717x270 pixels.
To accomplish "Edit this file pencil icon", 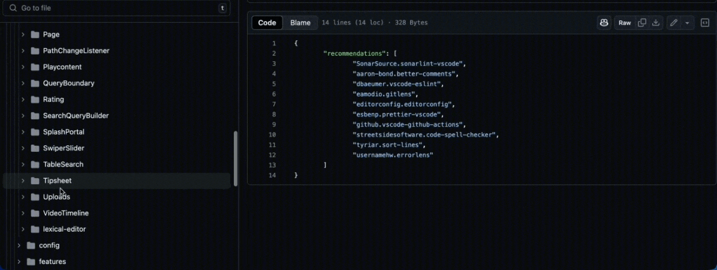I will pos(674,23).
